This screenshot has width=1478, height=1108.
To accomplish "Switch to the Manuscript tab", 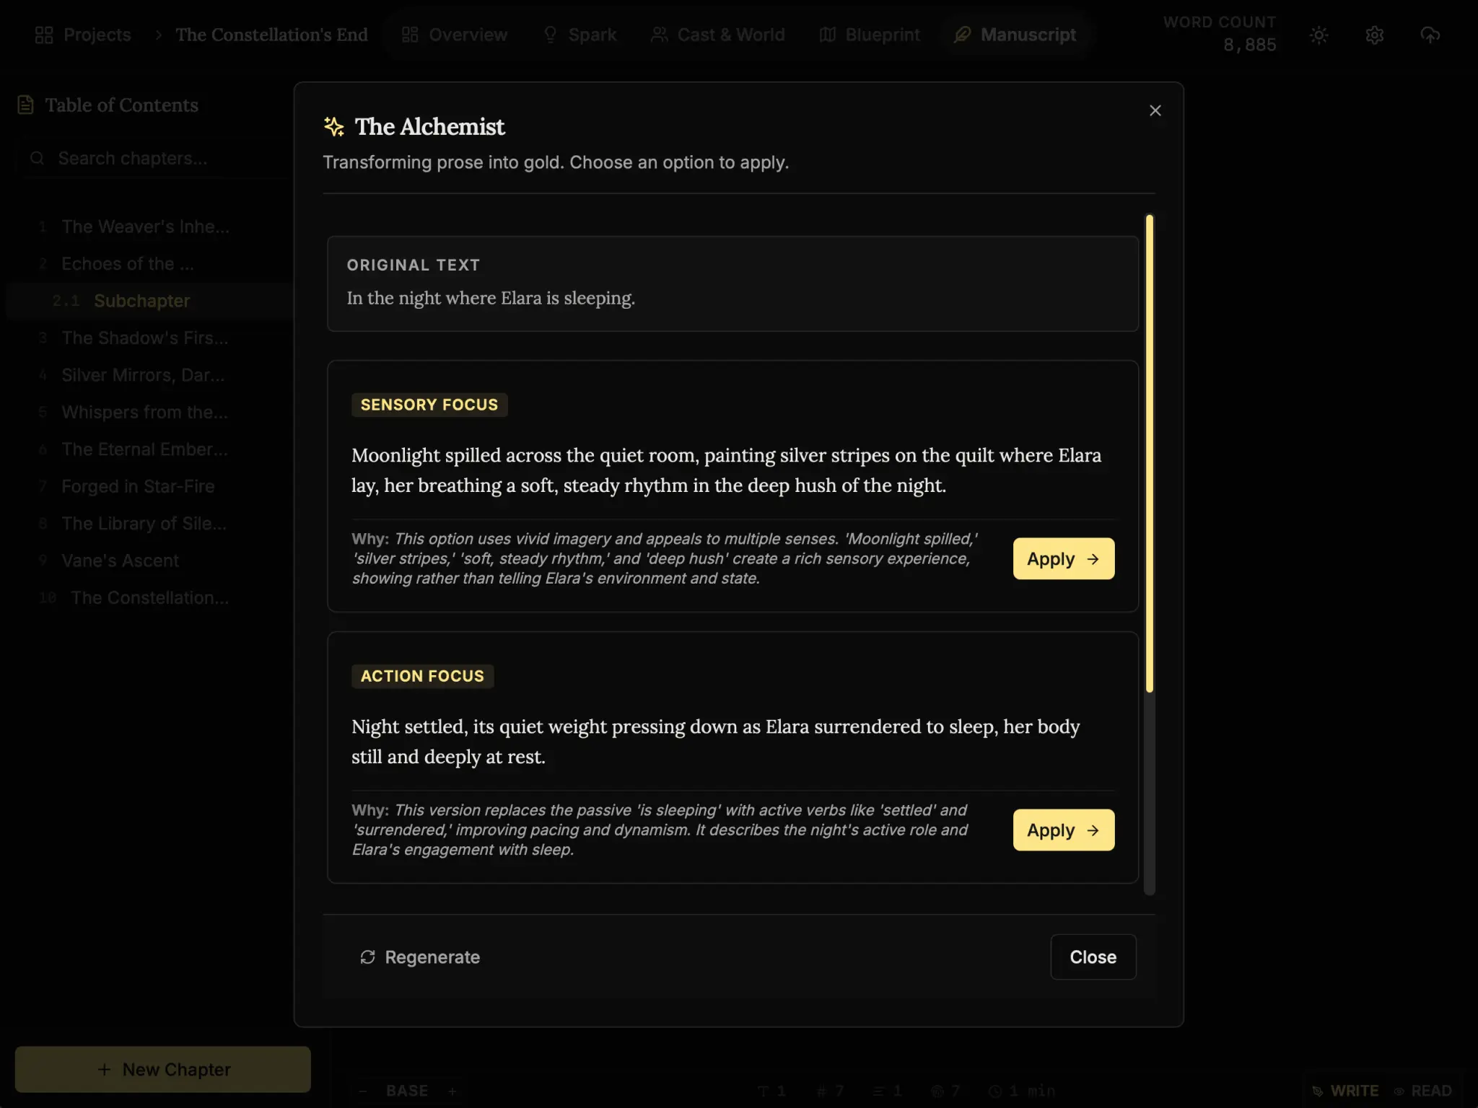I will pos(1016,35).
